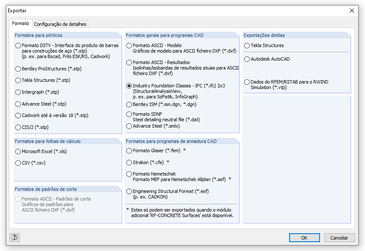Select the Formato DSTV export option
Image resolution: width=365 pixels, height=251 pixels.
point(18,45)
